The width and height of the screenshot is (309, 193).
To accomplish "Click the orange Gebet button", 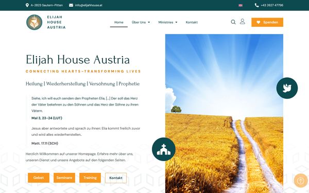I will coord(39,178).
